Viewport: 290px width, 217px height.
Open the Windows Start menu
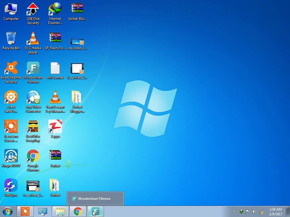(8, 212)
